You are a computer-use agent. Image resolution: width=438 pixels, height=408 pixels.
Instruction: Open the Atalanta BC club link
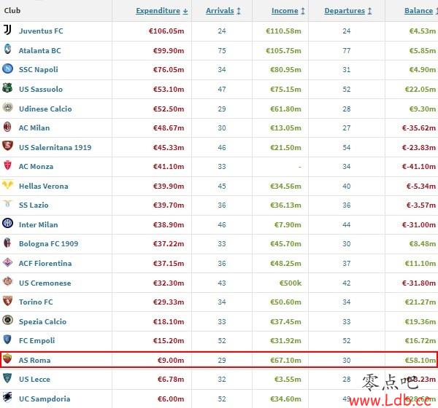coord(40,51)
